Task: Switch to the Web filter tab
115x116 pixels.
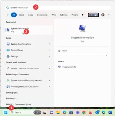Action: point(54,15)
